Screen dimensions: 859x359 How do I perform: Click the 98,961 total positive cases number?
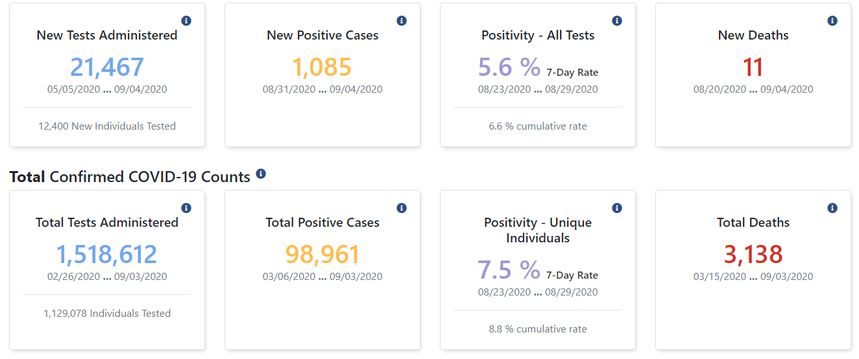tap(322, 255)
